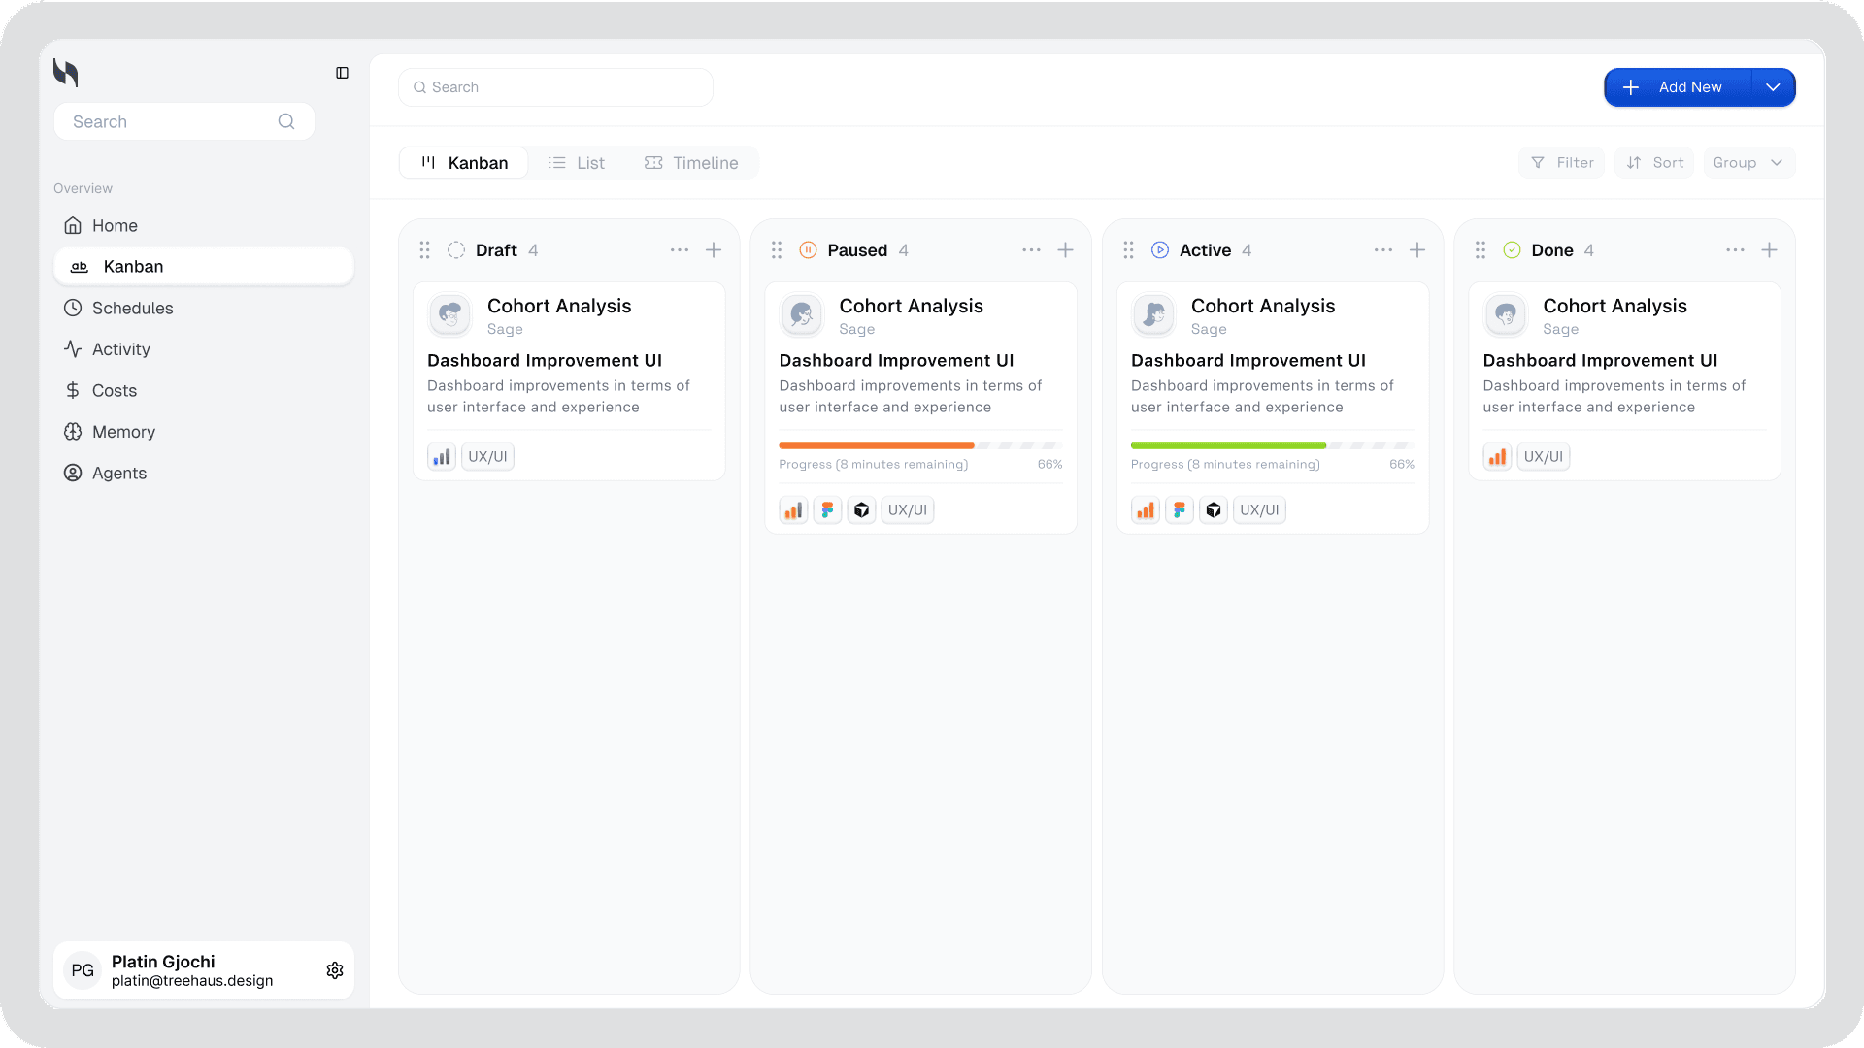Click the Add New button

tap(1678, 87)
